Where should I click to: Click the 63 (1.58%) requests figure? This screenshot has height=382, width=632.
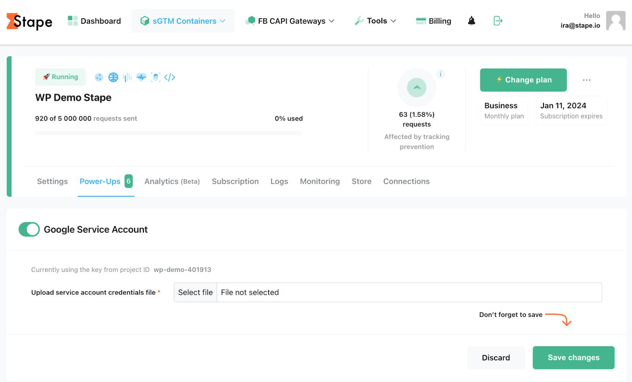pos(417,119)
